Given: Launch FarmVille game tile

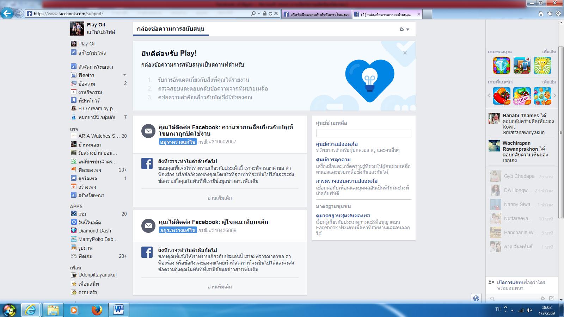Looking at the screenshot, I should click(522, 66).
